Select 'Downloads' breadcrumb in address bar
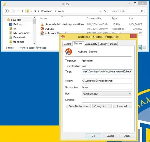The width and height of the screenshot is (150, 142). [x=47, y=11]
